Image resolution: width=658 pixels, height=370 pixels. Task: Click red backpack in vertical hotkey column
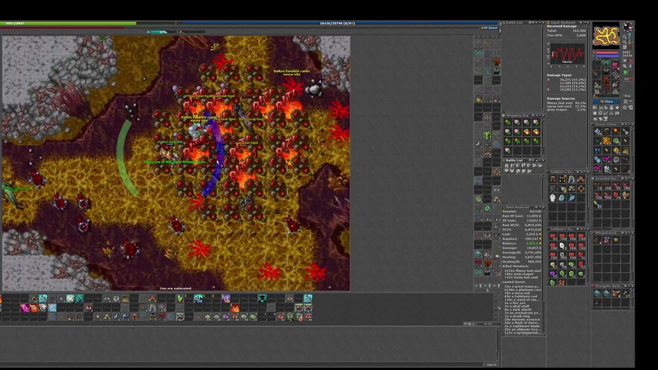click(x=497, y=62)
